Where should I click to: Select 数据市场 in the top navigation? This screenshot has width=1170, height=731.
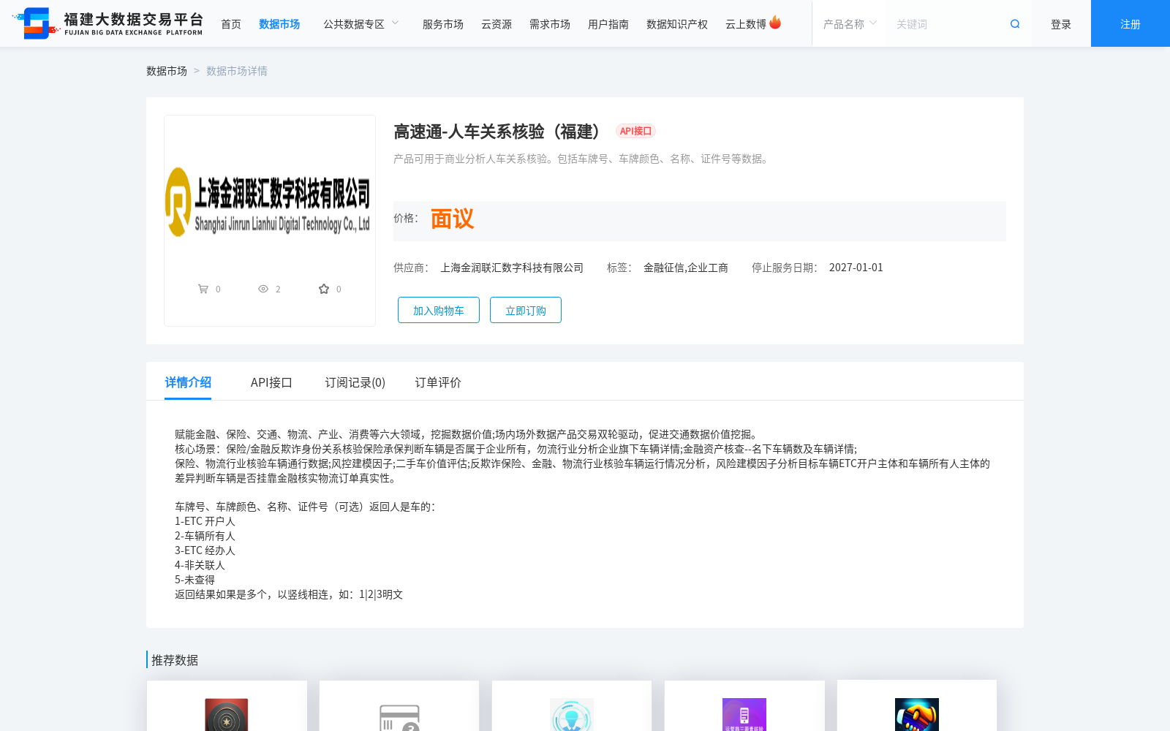[x=279, y=24]
